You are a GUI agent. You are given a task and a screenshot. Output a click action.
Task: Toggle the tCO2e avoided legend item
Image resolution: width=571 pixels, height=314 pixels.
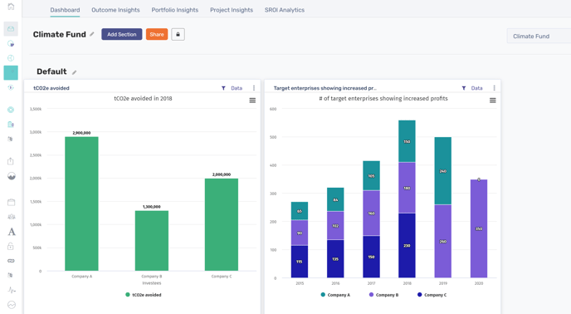point(143,295)
